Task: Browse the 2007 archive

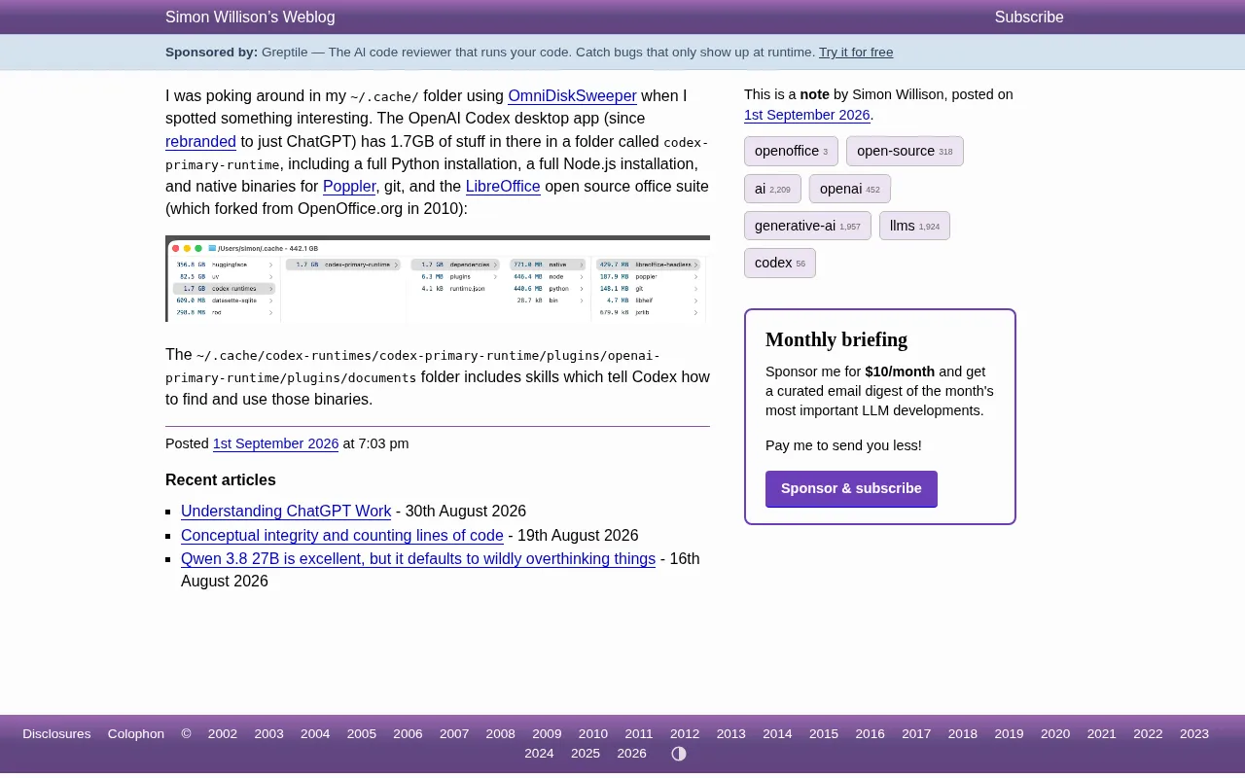Action: point(454,734)
